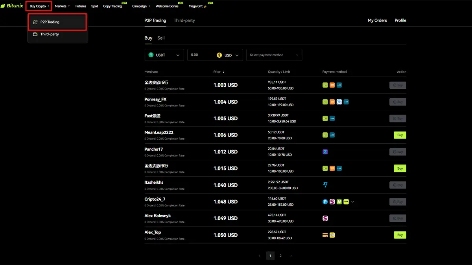Expand more payment methods for Cripto24_7
The height and width of the screenshot is (265, 472).
(x=353, y=202)
